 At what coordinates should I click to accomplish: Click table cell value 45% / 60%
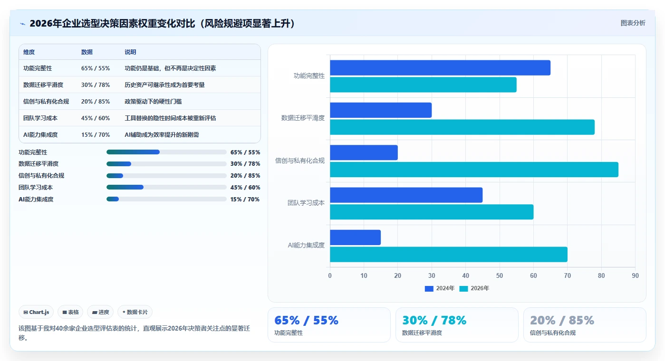(96, 118)
